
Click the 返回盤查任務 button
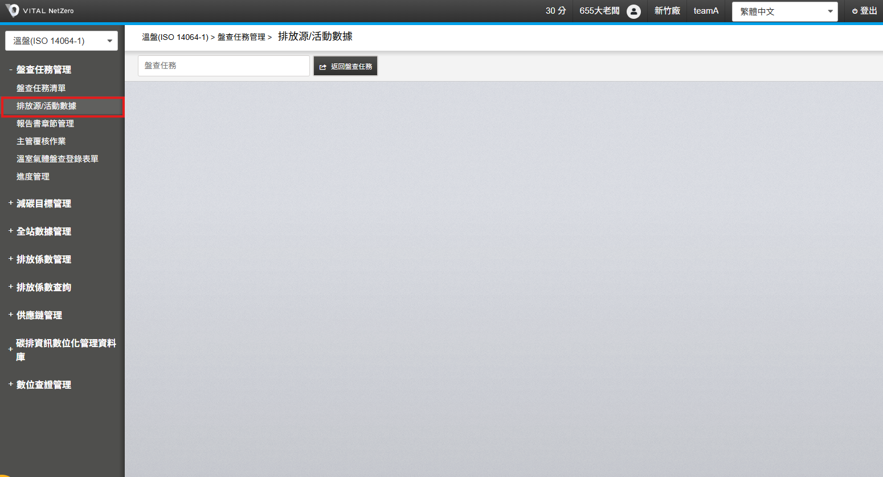(345, 66)
